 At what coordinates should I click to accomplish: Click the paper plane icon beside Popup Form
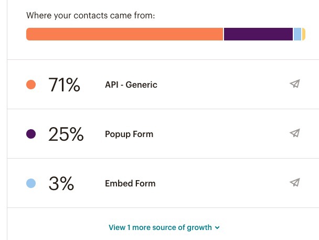click(x=295, y=133)
